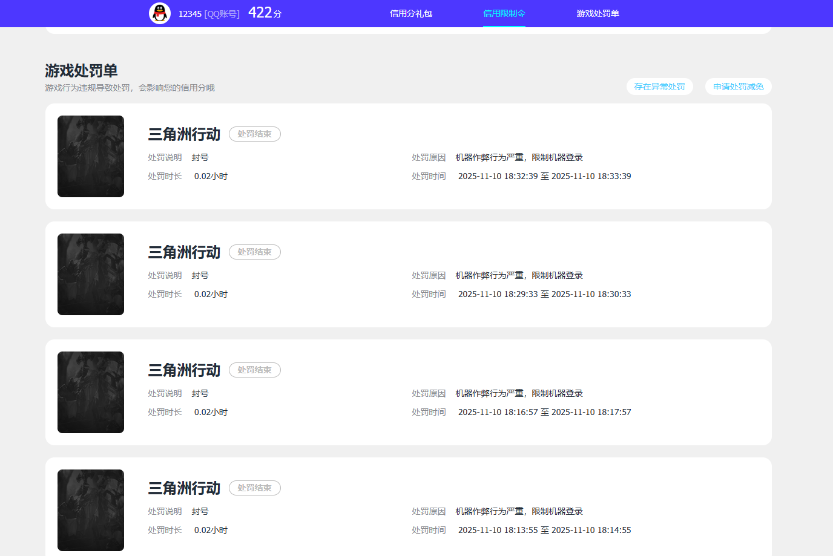This screenshot has width=833, height=556.
Task: Select the 12345 [QQ账号] account text
Action: pos(208,13)
